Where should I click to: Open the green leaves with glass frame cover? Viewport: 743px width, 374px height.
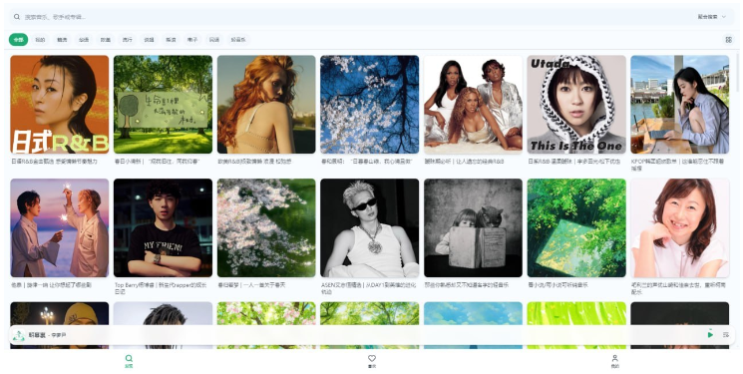coord(576,228)
